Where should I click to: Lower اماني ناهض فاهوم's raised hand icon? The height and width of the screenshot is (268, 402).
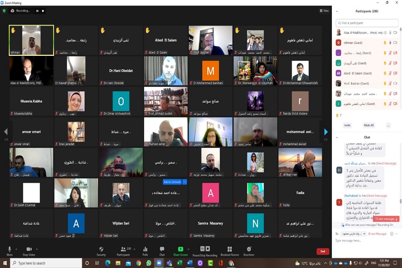[385, 104]
